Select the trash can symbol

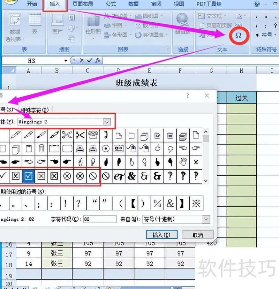(42, 149)
